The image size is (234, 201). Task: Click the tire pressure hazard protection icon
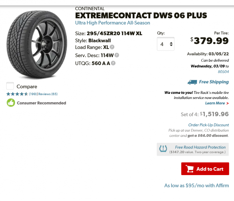[x=163, y=149]
